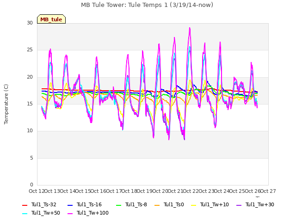Click the 25 y-axis tick label
Viewport: 296px width, 222px height.
30,50
